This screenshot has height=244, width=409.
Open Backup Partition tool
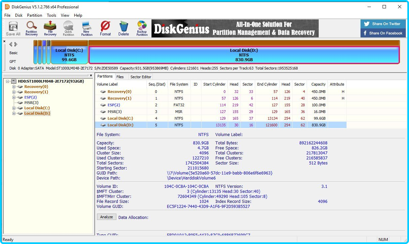[x=142, y=29]
